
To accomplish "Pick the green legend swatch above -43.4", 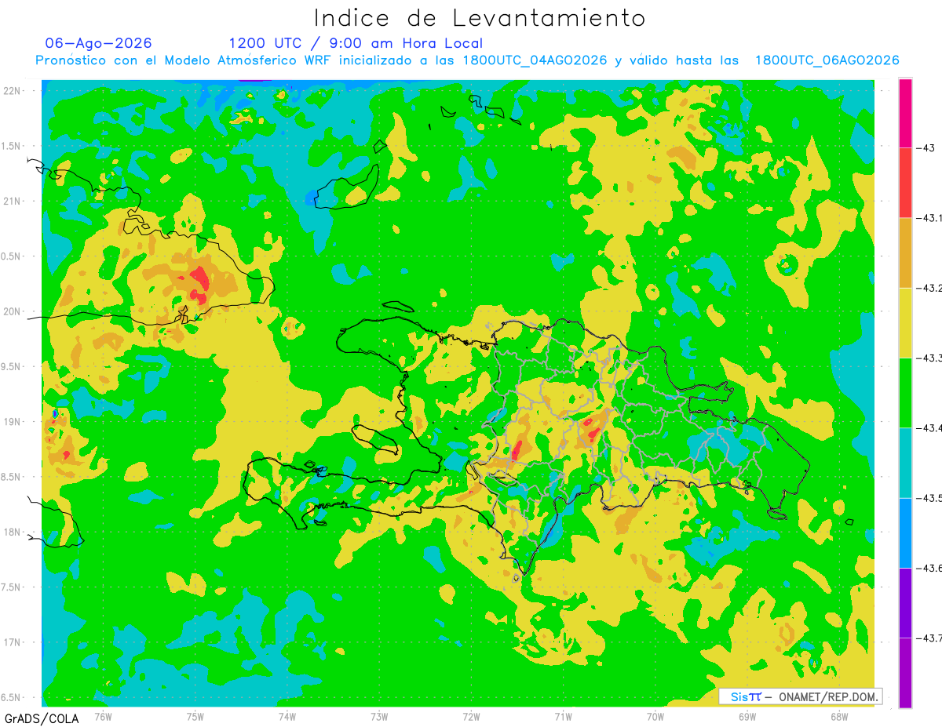I will (x=905, y=392).
